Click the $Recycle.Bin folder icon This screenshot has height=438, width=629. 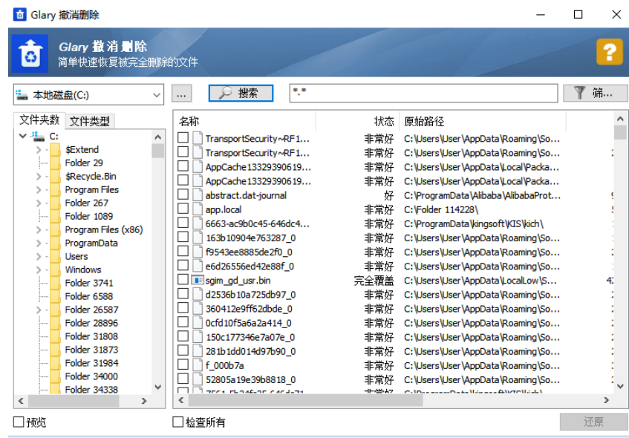click(55, 176)
